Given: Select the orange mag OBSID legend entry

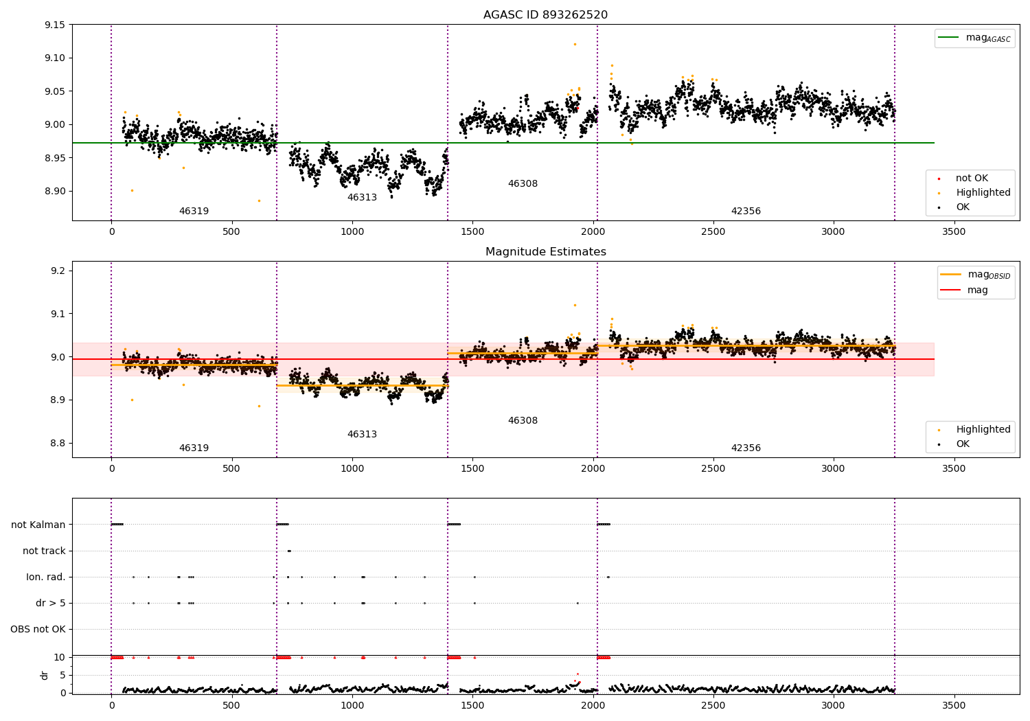Looking at the screenshot, I should coord(975,275).
